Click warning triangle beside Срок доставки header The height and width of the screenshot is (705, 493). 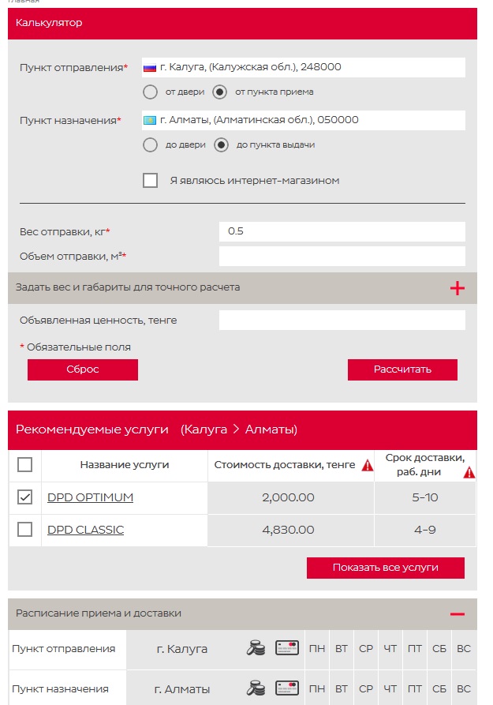click(469, 473)
